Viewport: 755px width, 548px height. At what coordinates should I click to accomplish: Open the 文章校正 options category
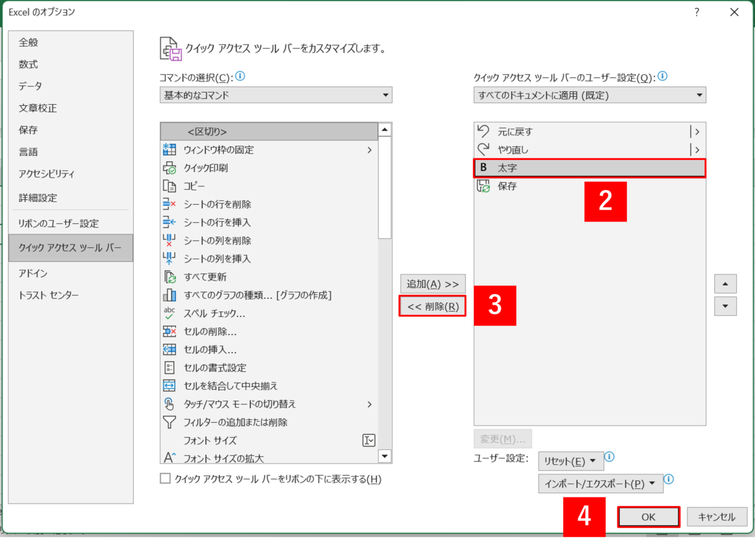click(71, 108)
